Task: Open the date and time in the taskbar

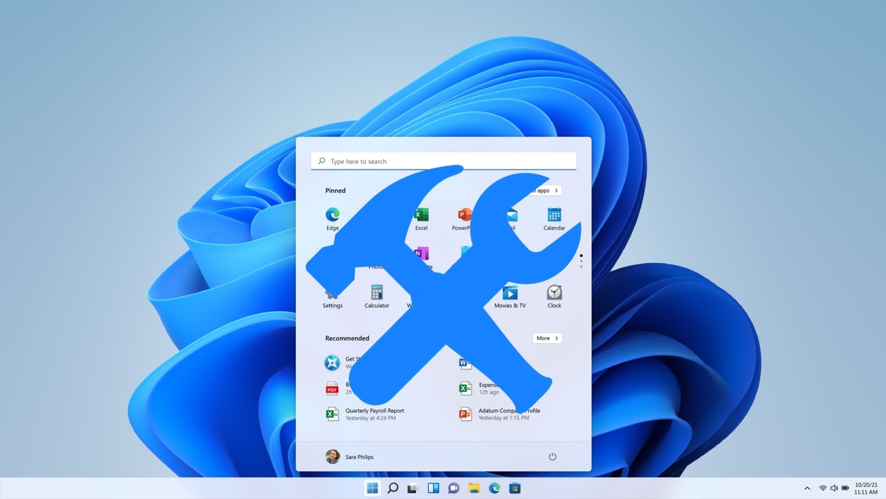Action: [x=866, y=488]
